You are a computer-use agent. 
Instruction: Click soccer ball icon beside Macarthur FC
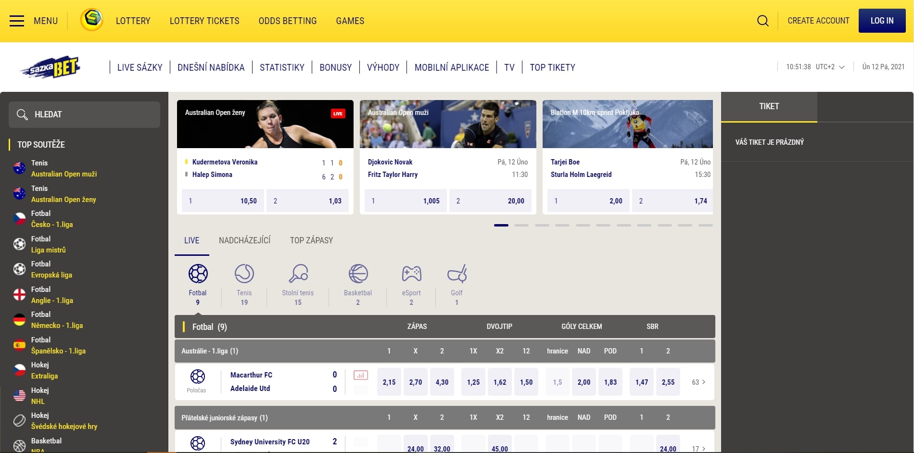click(197, 376)
